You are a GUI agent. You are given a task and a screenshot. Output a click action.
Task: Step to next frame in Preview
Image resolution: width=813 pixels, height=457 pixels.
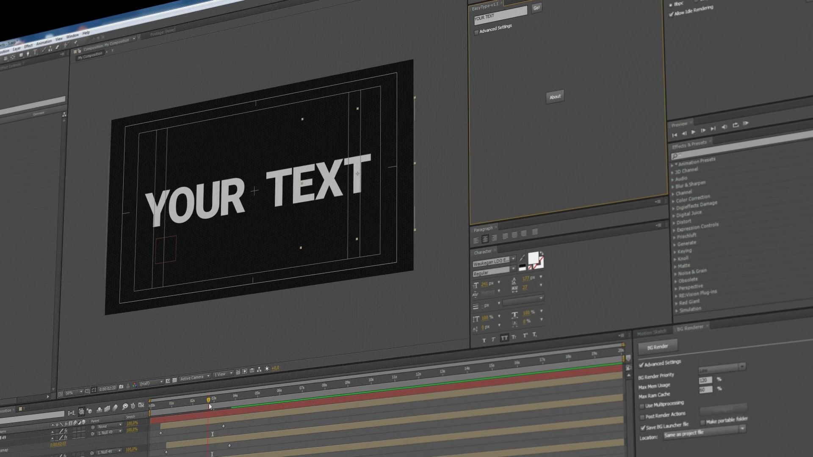[x=703, y=130]
